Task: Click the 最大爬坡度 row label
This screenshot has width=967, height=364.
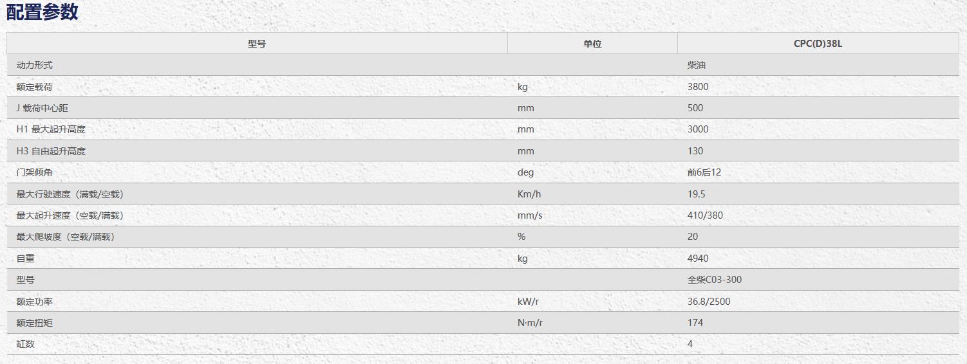Action: [66, 237]
